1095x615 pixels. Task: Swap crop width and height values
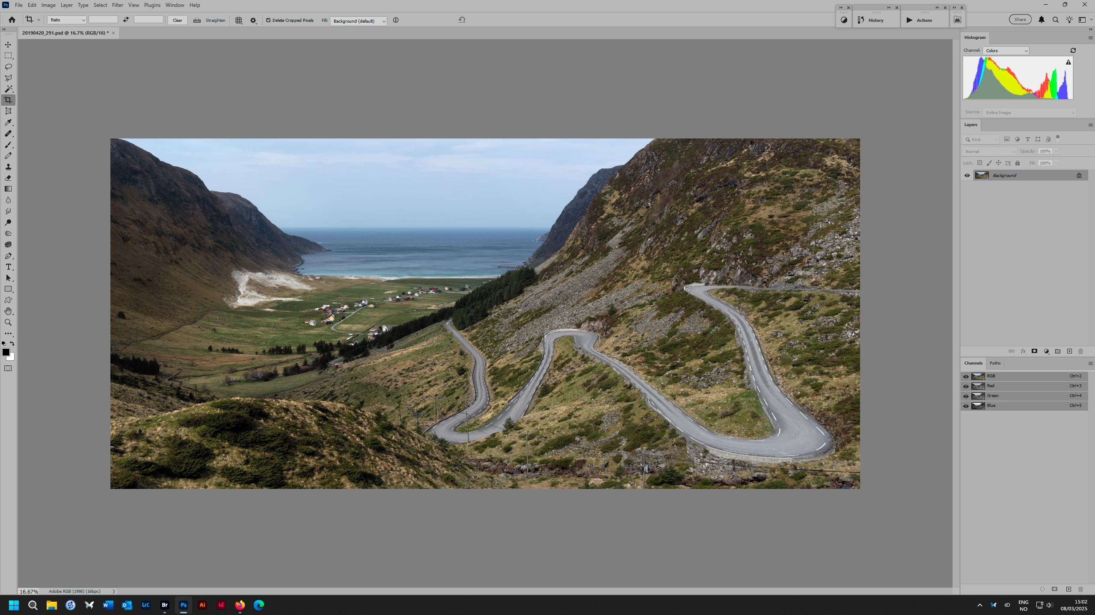point(126,20)
